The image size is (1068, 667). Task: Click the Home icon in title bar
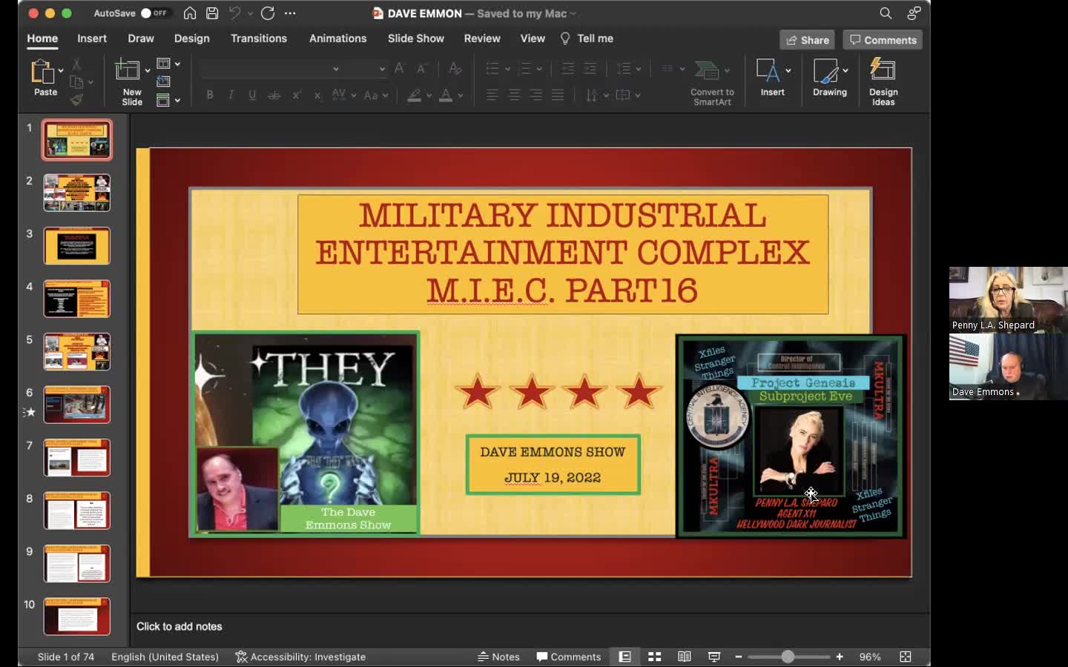[x=190, y=13]
